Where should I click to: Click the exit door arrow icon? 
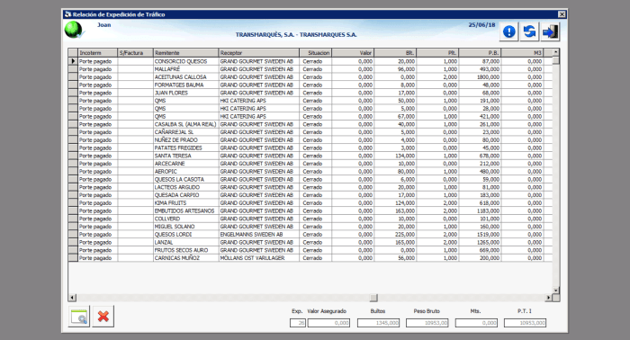click(551, 31)
